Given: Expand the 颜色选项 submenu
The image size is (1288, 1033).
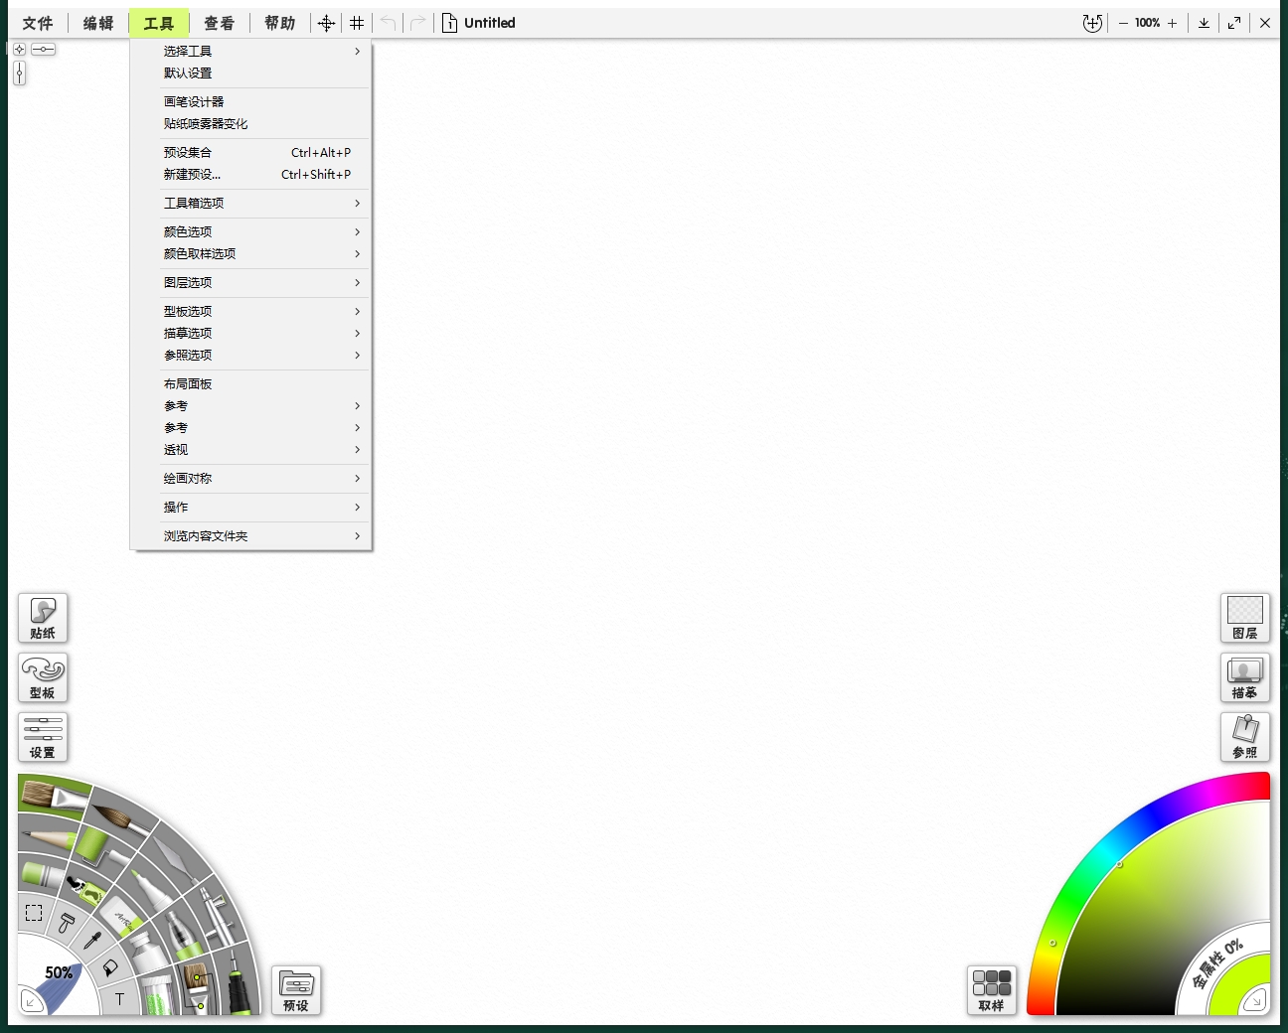Looking at the screenshot, I should pyautogui.click(x=250, y=231).
